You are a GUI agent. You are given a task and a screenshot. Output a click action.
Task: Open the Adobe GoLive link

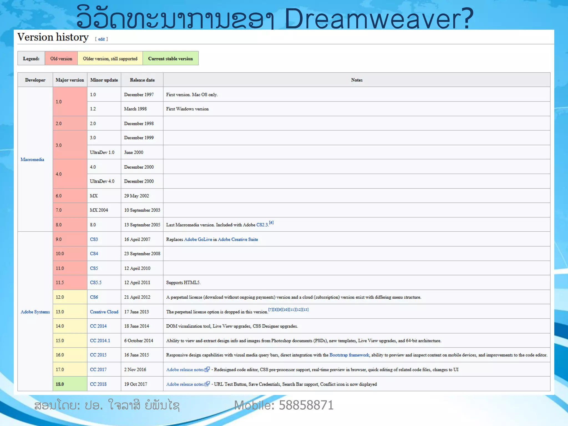(x=198, y=239)
